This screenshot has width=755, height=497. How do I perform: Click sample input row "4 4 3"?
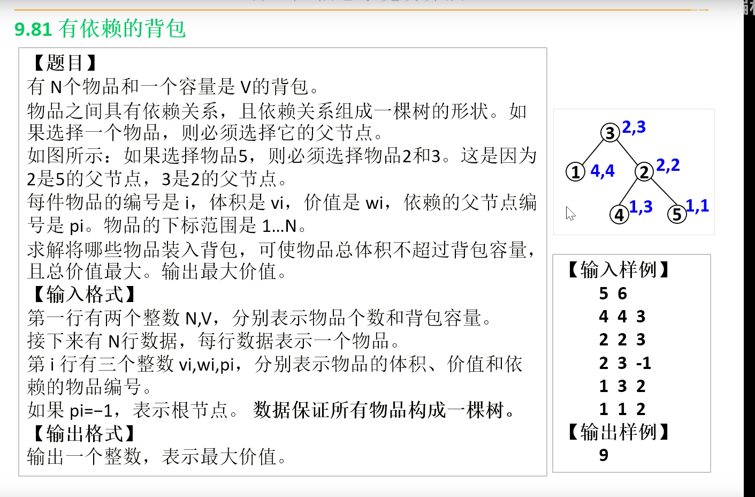pyautogui.click(x=622, y=317)
